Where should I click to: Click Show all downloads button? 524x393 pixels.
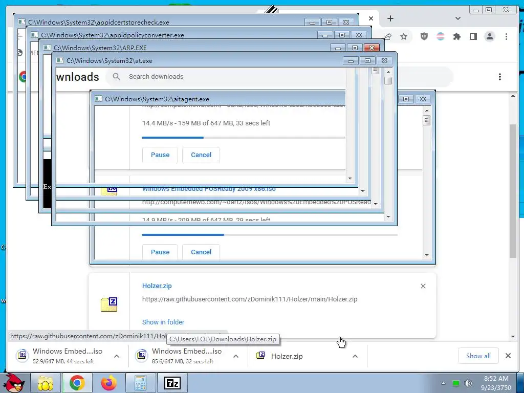[x=478, y=356]
